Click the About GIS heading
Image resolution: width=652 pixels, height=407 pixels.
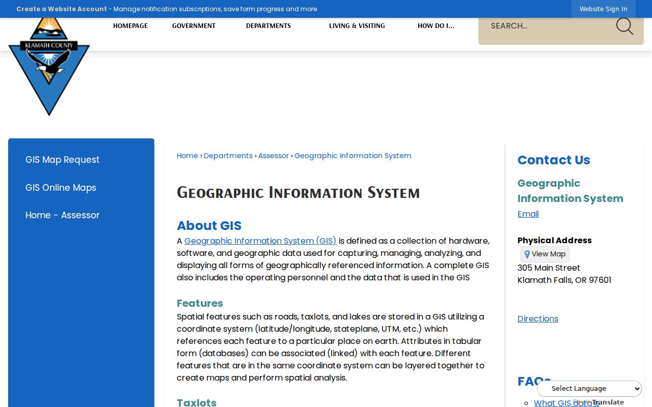point(209,226)
